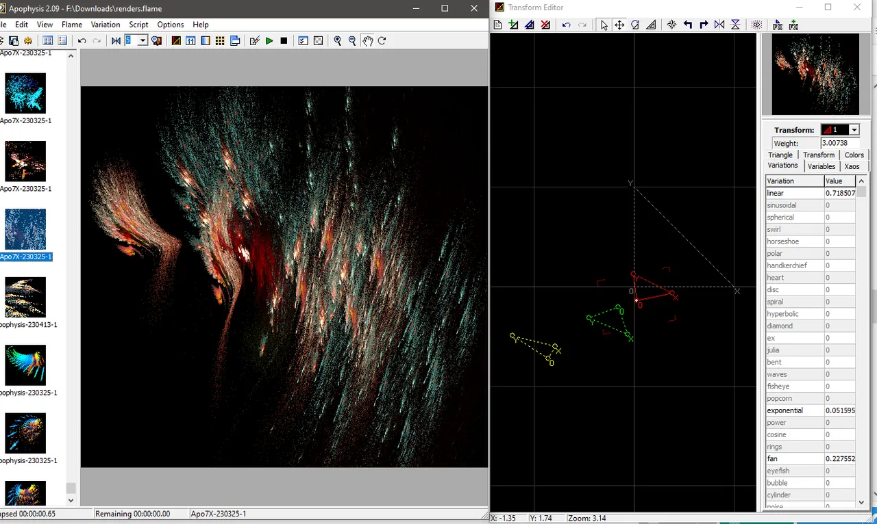Toggle transparency checkerboard icon

(x=318, y=41)
